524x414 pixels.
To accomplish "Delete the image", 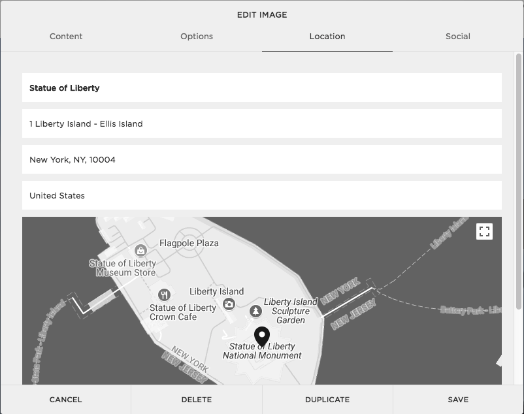I will [196, 399].
